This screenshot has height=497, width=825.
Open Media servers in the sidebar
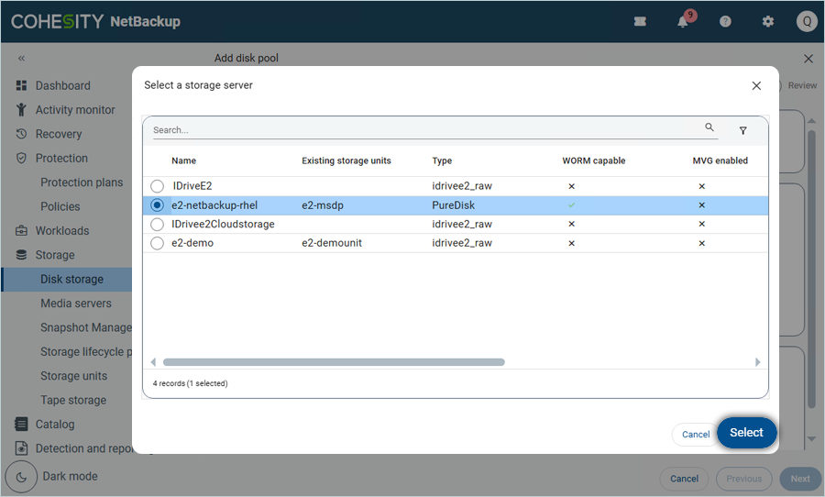(76, 304)
